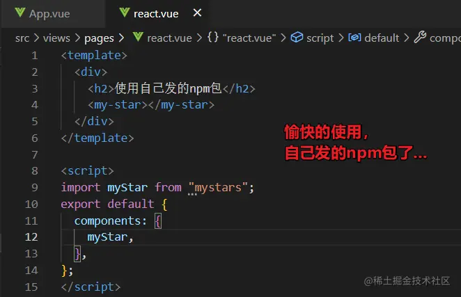
Task: Click the opening <div> tag on line 2
Action: point(91,72)
